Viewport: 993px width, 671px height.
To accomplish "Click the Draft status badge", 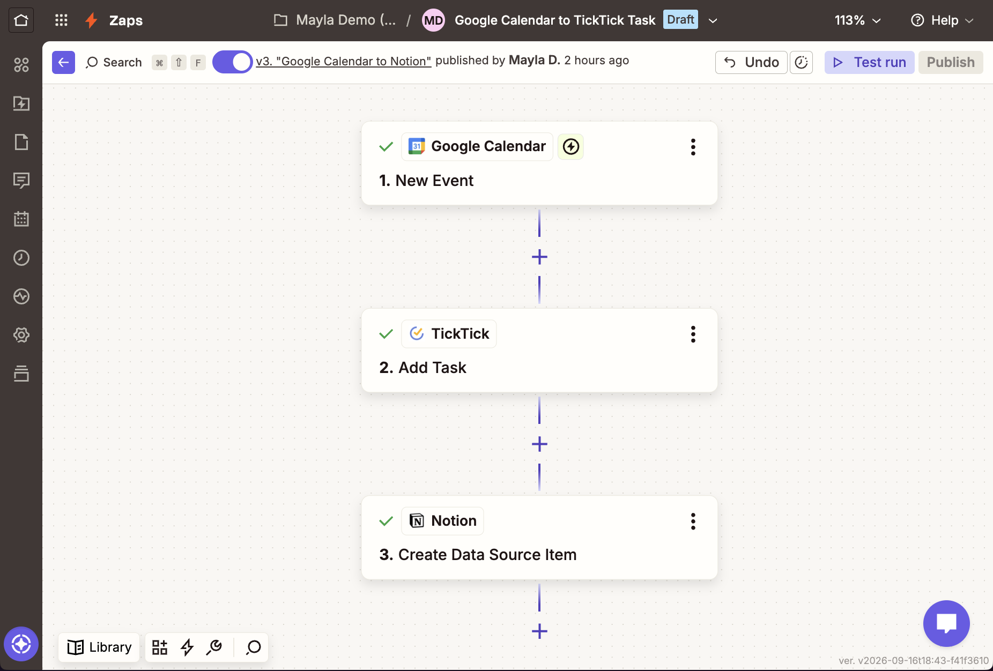I will [680, 19].
